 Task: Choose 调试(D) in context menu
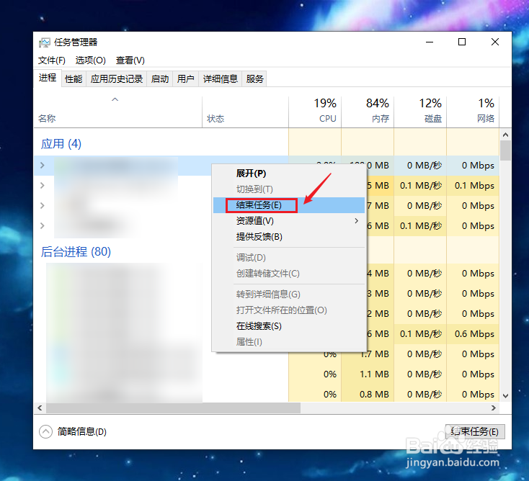pos(289,258)
